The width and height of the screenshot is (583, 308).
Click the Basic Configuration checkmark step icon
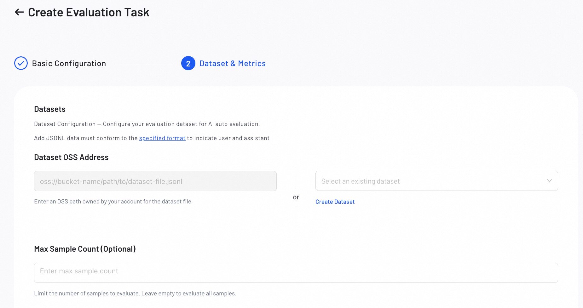(x=21, y=63)
